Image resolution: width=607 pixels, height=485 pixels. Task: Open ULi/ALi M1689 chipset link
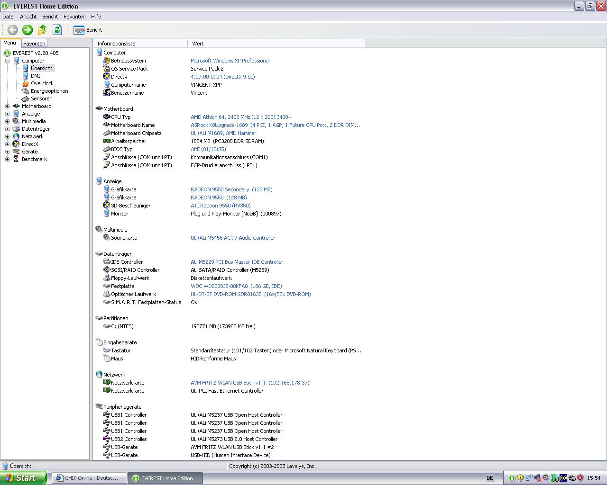pyautogui.click(x=223, y=133)
